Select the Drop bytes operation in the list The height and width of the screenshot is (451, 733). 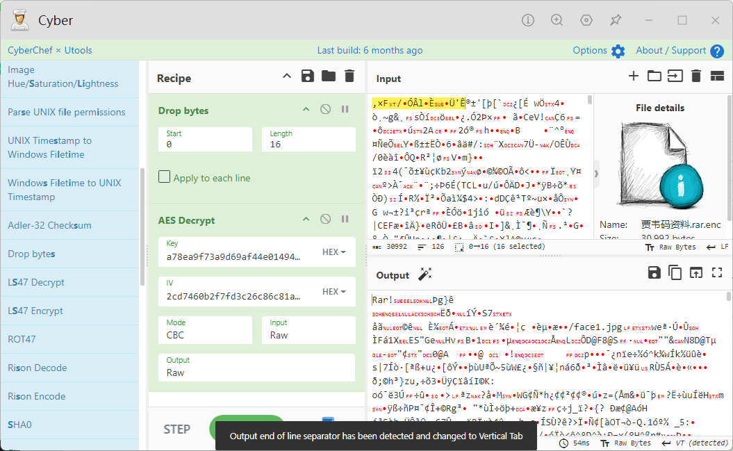[69, 254]
